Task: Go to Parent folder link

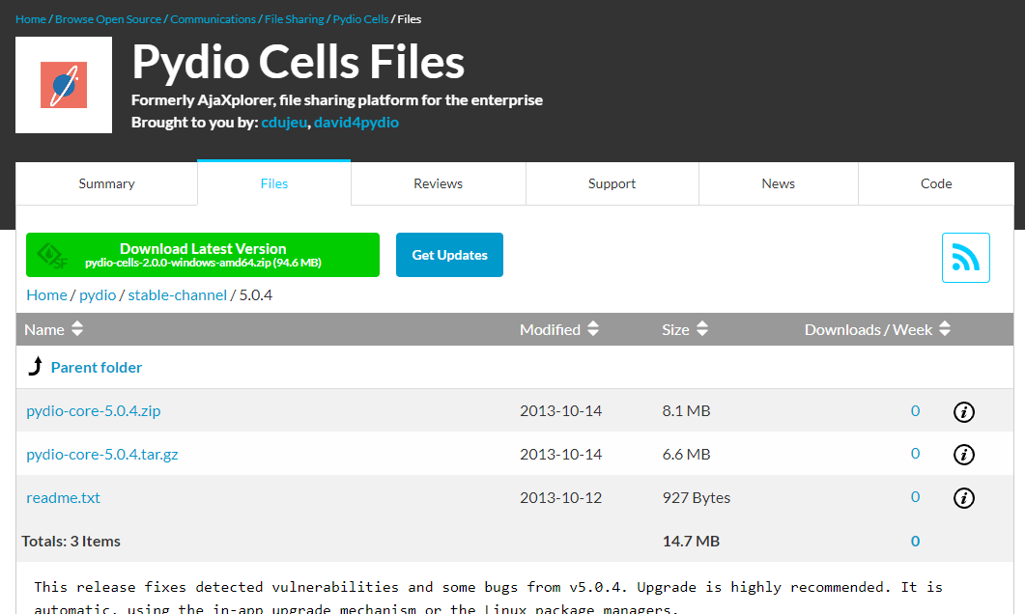Action: point(96,367)
